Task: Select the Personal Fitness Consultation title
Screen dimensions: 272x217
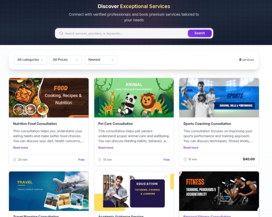Action: (207, 216)
